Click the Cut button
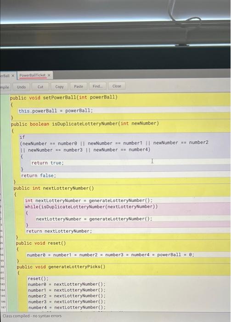The width and height of the screenshot is (231, 322). [x=40, y=87]
